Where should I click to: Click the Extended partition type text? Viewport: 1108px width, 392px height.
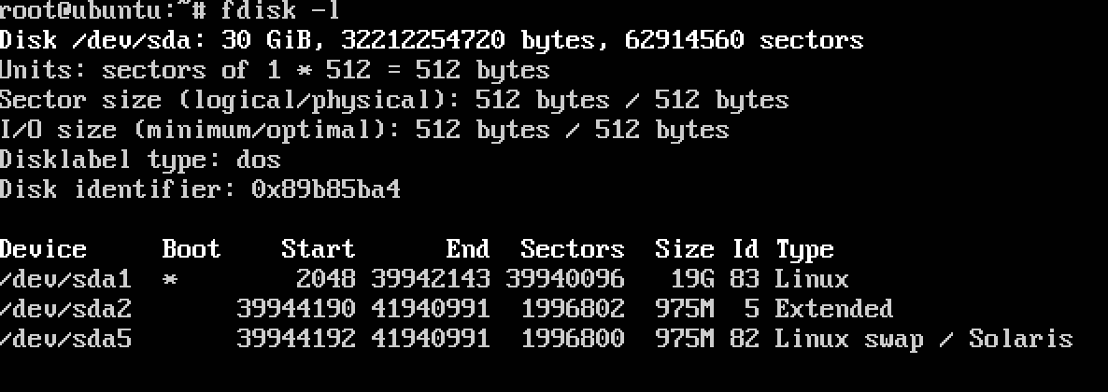point(834,309)
